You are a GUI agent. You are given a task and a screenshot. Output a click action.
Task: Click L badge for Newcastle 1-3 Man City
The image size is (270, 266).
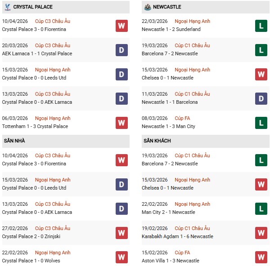pos(261,123)
